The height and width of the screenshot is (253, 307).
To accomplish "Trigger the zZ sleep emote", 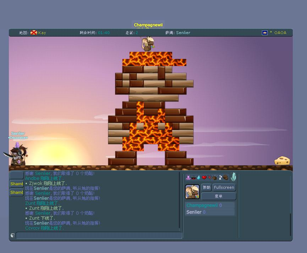I will pos(220,177).
